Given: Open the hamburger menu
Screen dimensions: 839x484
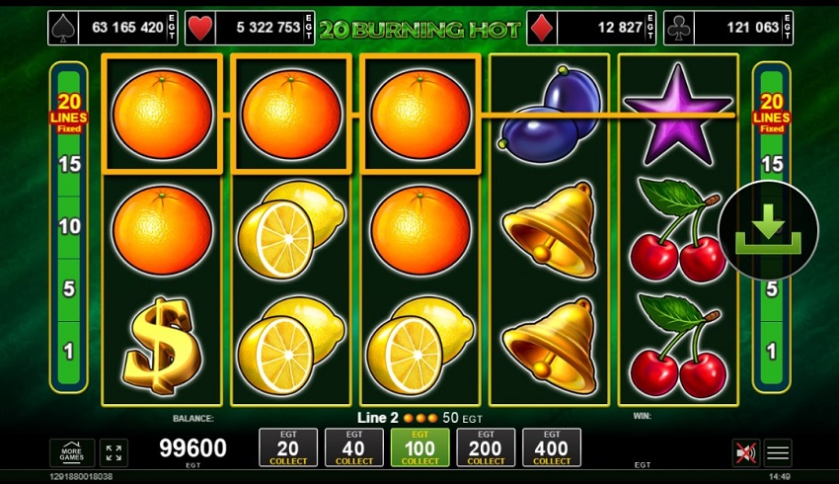Looking at the screenshot, I should (x=778, y=452).
